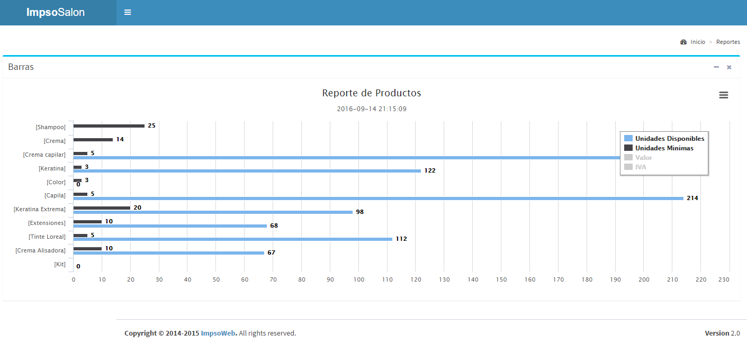Click the dashboard icon beside Inicio
The image size is (747, 361).
point(683,42)
